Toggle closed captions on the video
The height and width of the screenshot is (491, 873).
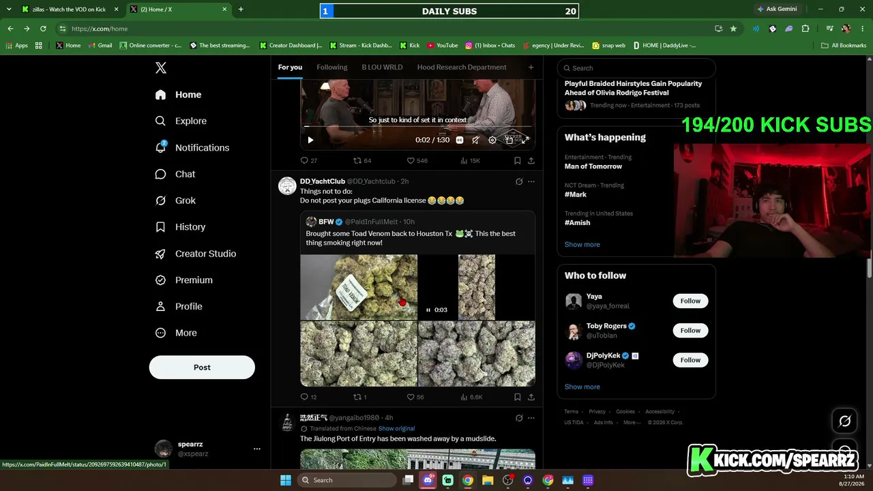460,140
